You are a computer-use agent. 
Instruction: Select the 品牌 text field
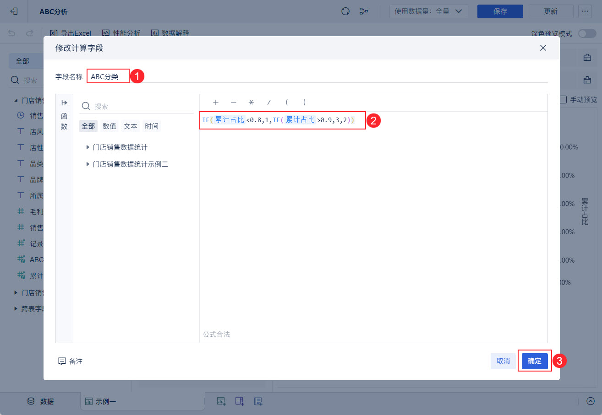(x=30, y=179)
